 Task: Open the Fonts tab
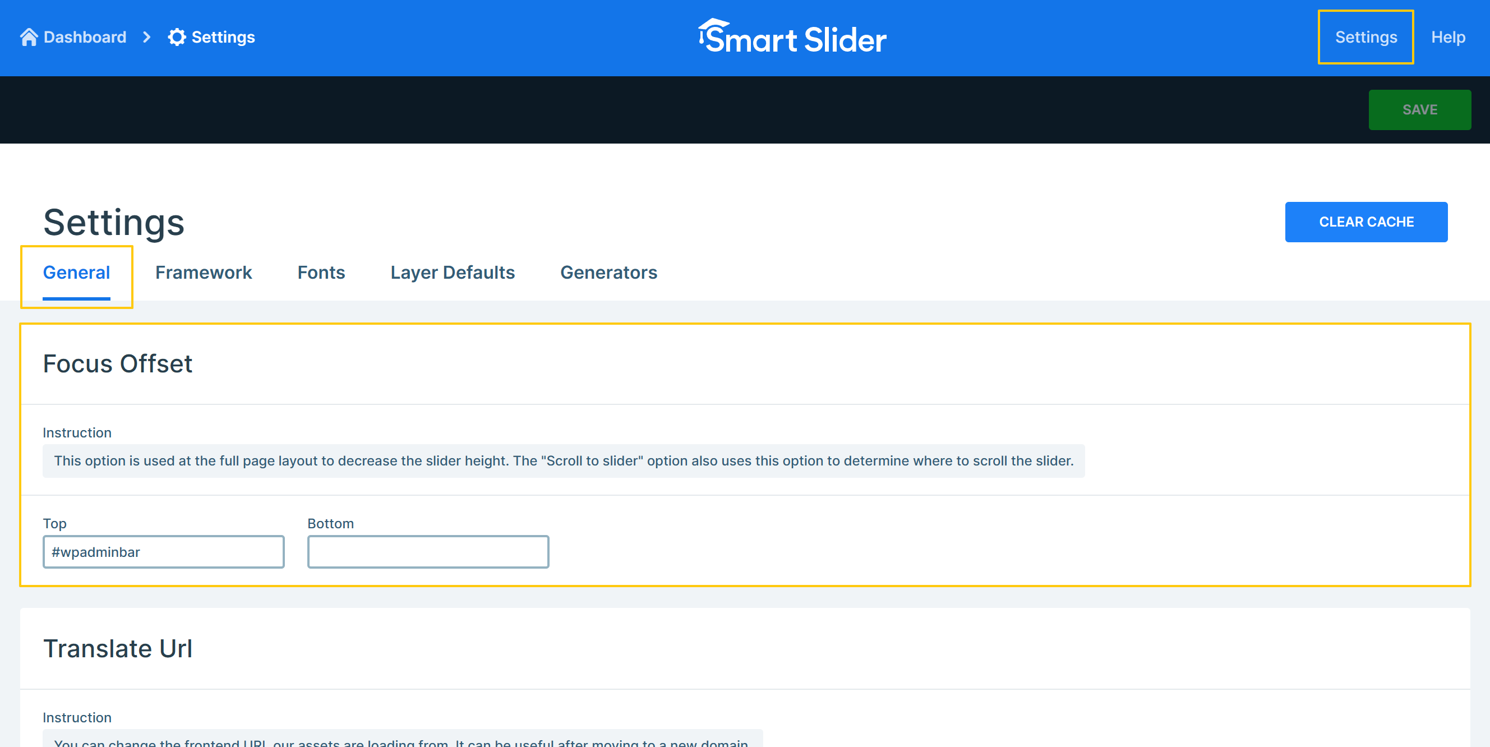click(x=321, y=273)
